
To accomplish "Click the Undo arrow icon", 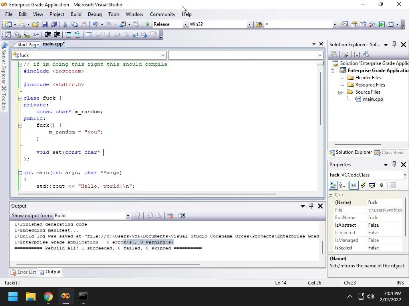I will (95, 24).
